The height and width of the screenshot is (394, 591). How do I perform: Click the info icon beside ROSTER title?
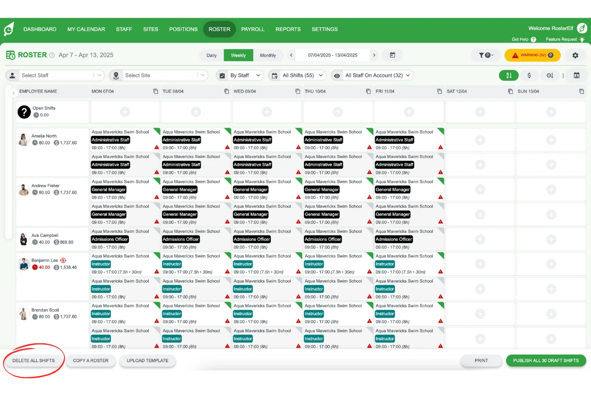[x=52, y=55]
